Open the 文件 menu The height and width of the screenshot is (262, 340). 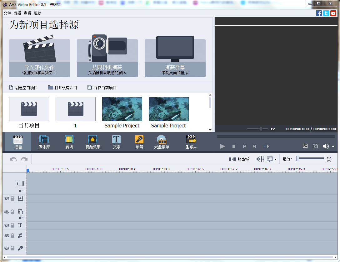(x=7, y=13)
